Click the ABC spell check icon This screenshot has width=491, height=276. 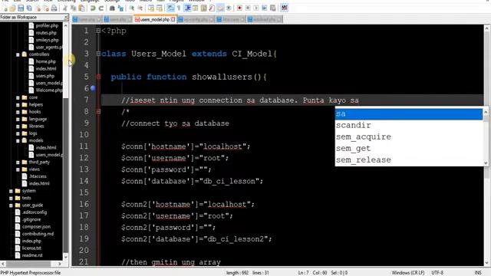(285, 8)
